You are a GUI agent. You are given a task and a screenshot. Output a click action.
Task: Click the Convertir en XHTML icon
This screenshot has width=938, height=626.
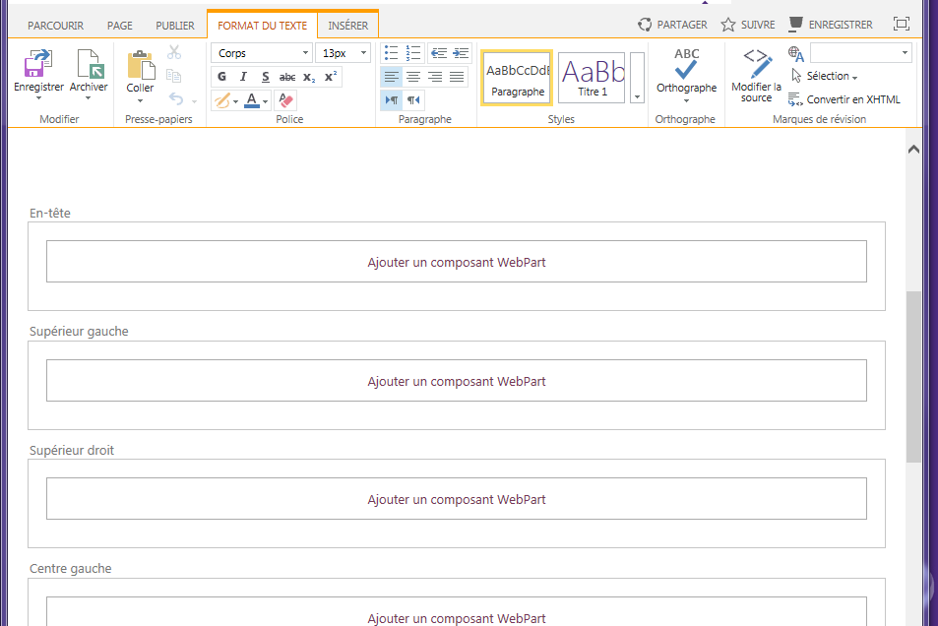795,99
